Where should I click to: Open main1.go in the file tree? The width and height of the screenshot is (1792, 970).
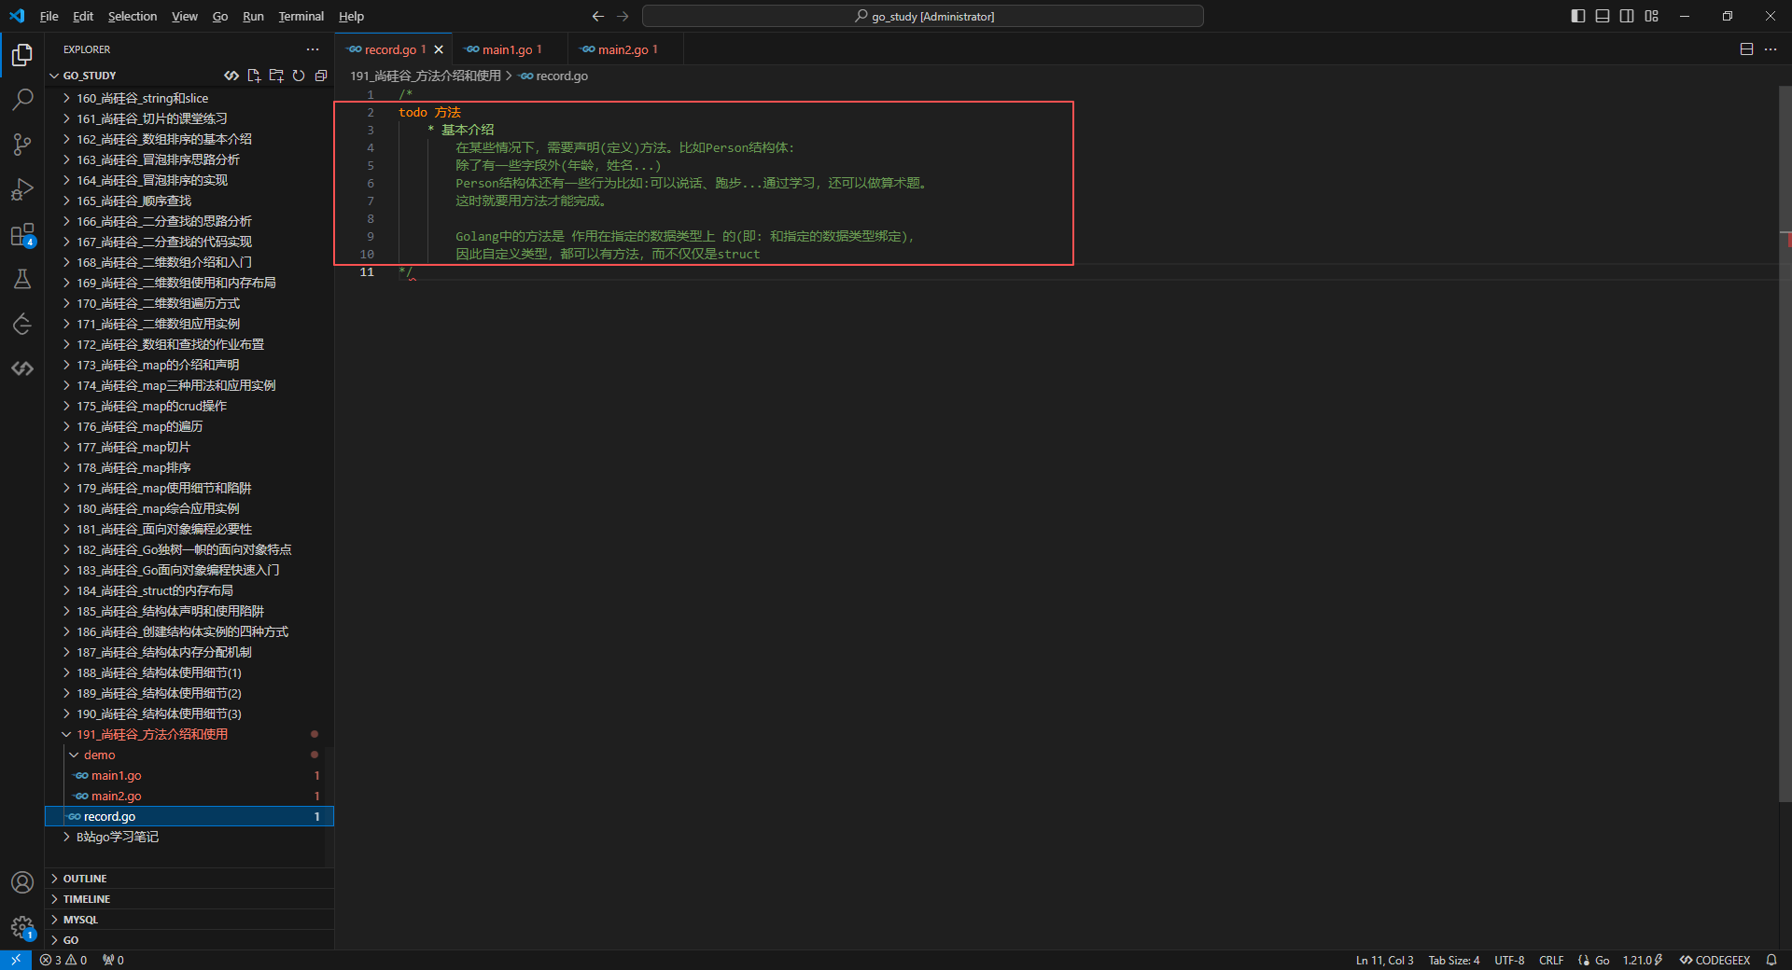189,775
